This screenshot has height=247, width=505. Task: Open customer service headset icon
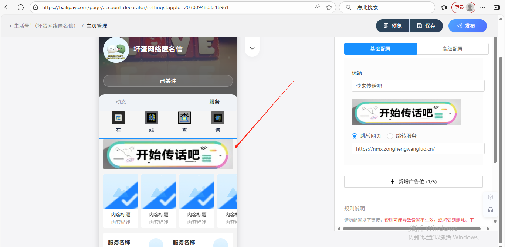point(491,210)
